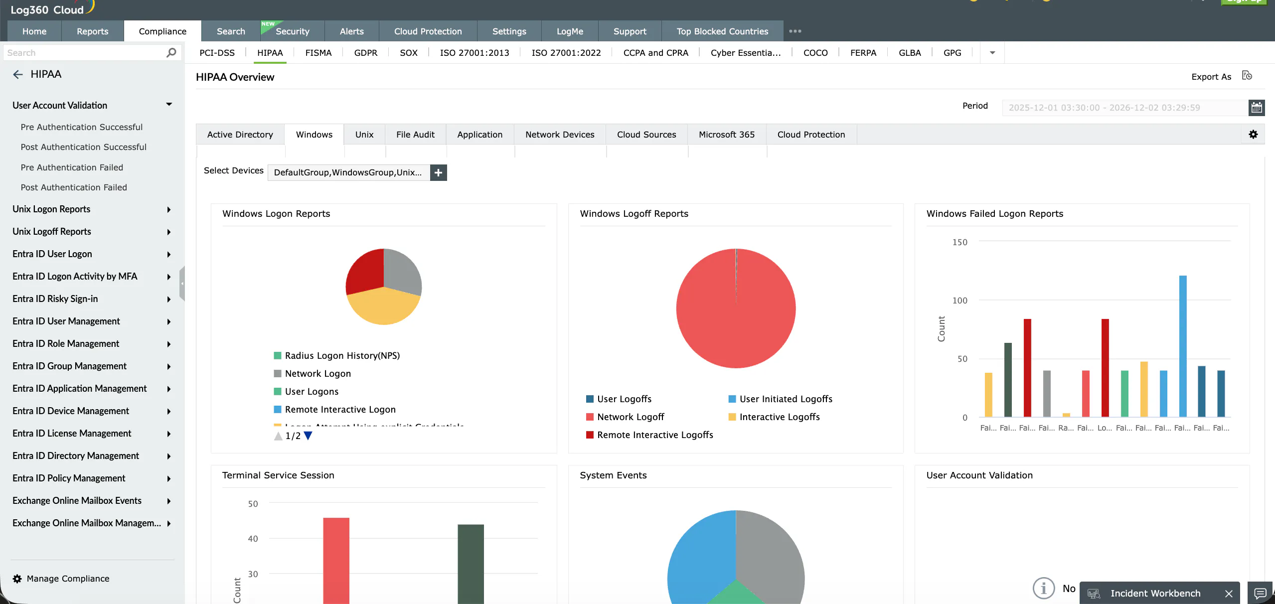Click the Manage Compliance gear icon
This screenshot has width=1275, height=604.
(17, 579)
